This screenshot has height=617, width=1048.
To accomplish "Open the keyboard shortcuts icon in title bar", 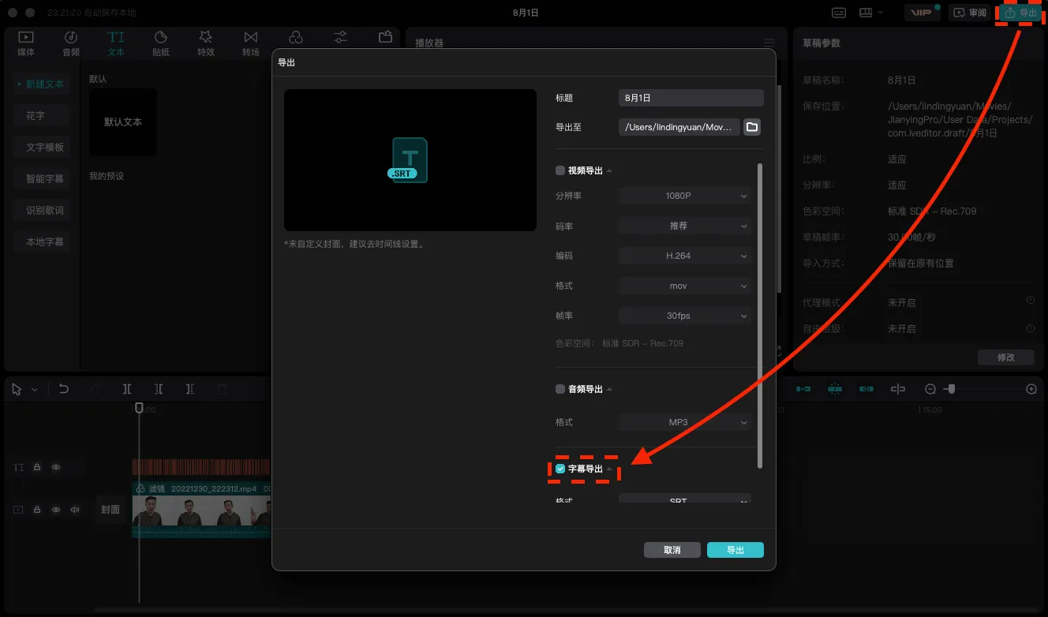I will point(839,13).
